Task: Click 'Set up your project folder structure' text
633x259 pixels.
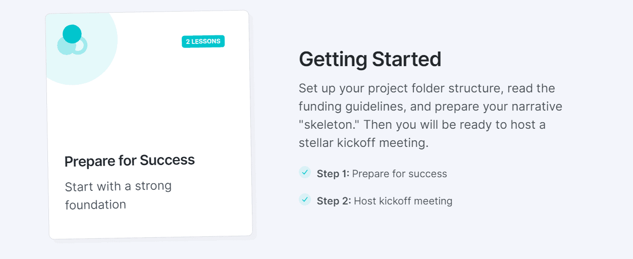Action: [401, 89]
